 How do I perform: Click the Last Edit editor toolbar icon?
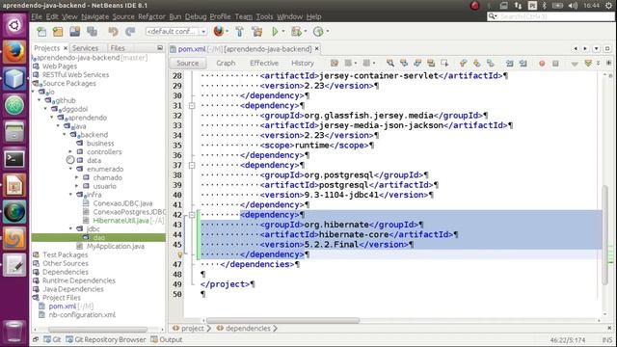point(335,63)
